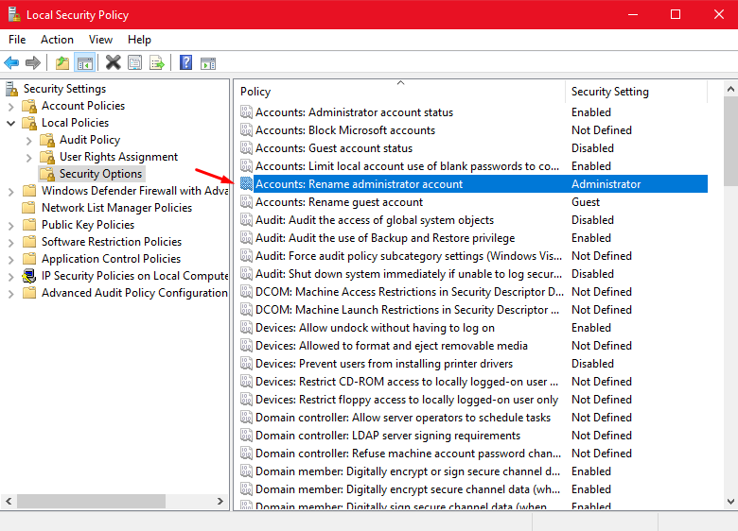This screenshot has width=738, height=531.
Task: Open the Help menu
Action: coord(139,40)
